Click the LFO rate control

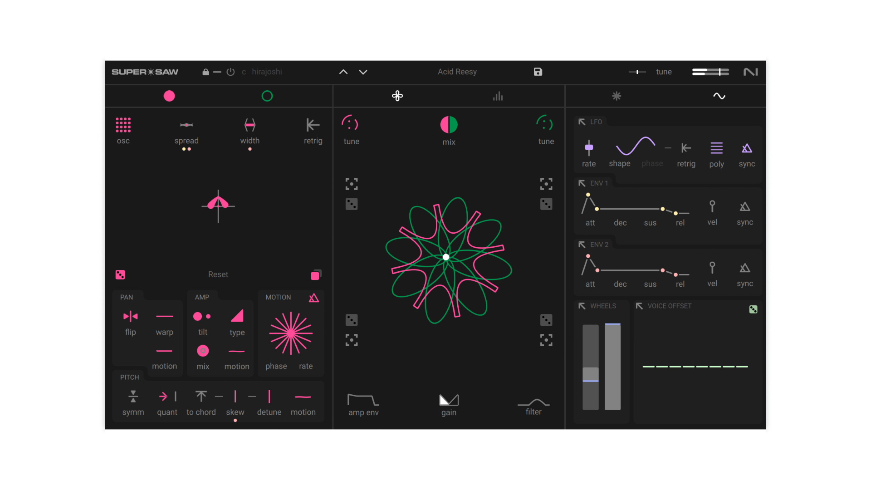(x=589, y=147)
